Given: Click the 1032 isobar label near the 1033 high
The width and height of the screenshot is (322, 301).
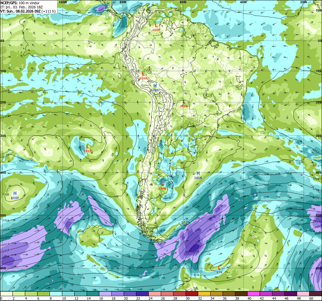Looking at the screenshot, I should (5, 194).
